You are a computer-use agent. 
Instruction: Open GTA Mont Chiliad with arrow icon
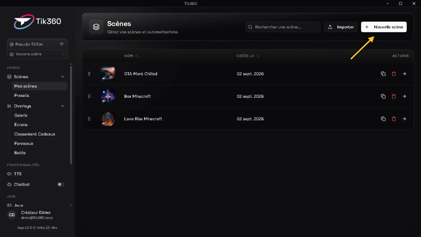[x=404, y=74]
